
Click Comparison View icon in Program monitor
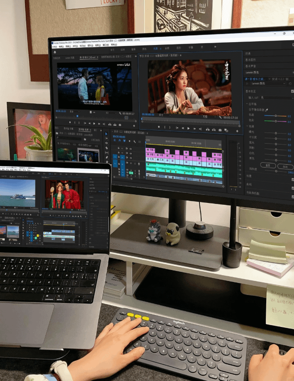226,130
